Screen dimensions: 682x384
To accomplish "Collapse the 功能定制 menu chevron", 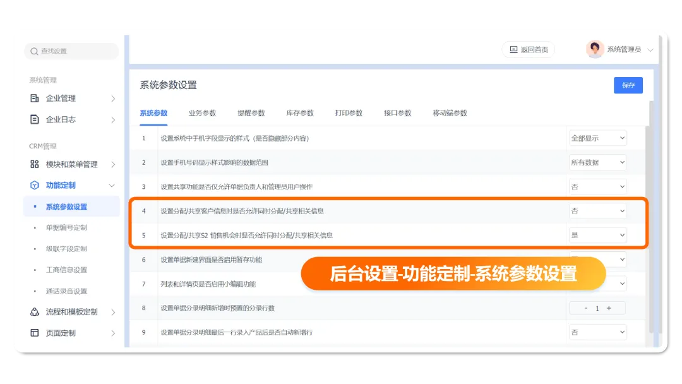I will [x=112, y=185].
